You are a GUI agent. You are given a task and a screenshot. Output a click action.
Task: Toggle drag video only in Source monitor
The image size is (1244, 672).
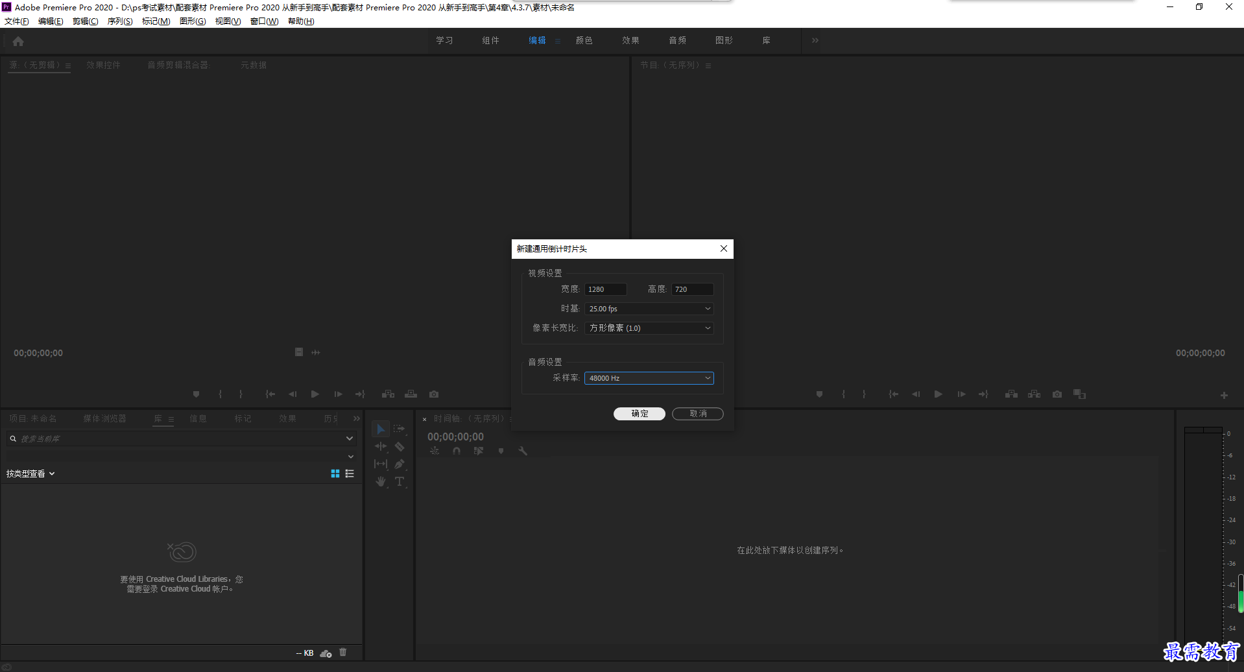tap(299, 352)
